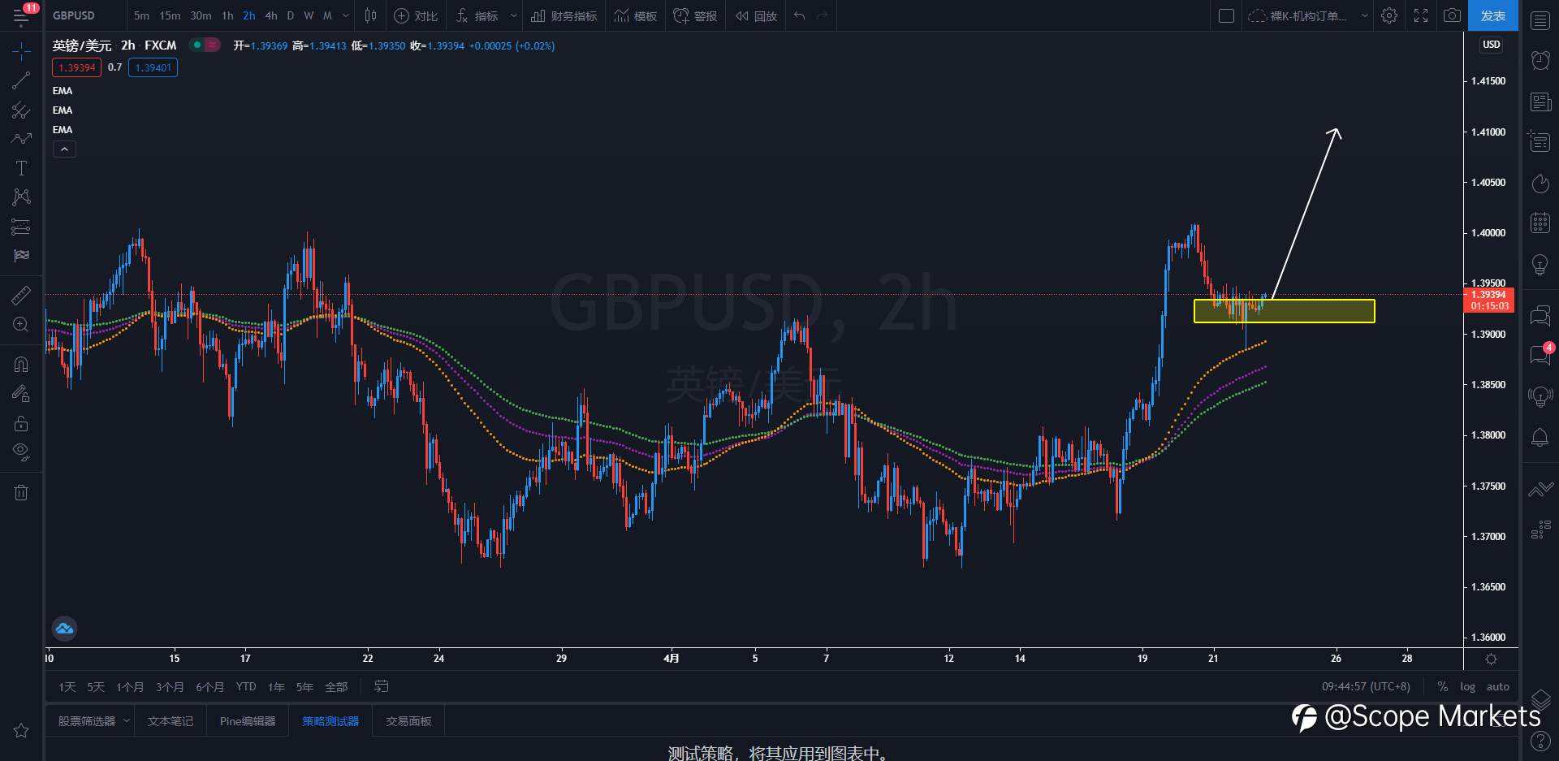Screen dimensions: 1559x761
Task: Select the YTD date range
Action: click(x=246, y=687)
